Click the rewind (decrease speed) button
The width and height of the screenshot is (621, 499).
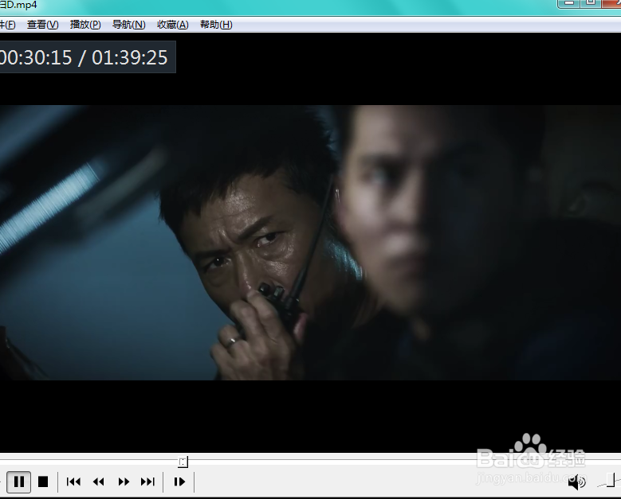coord(98,481)
